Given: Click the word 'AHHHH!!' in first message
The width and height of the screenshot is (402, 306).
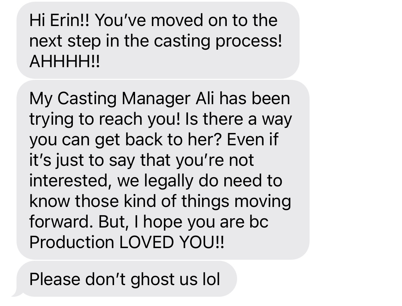Looking at the screenshot, I should pos(64,61).
